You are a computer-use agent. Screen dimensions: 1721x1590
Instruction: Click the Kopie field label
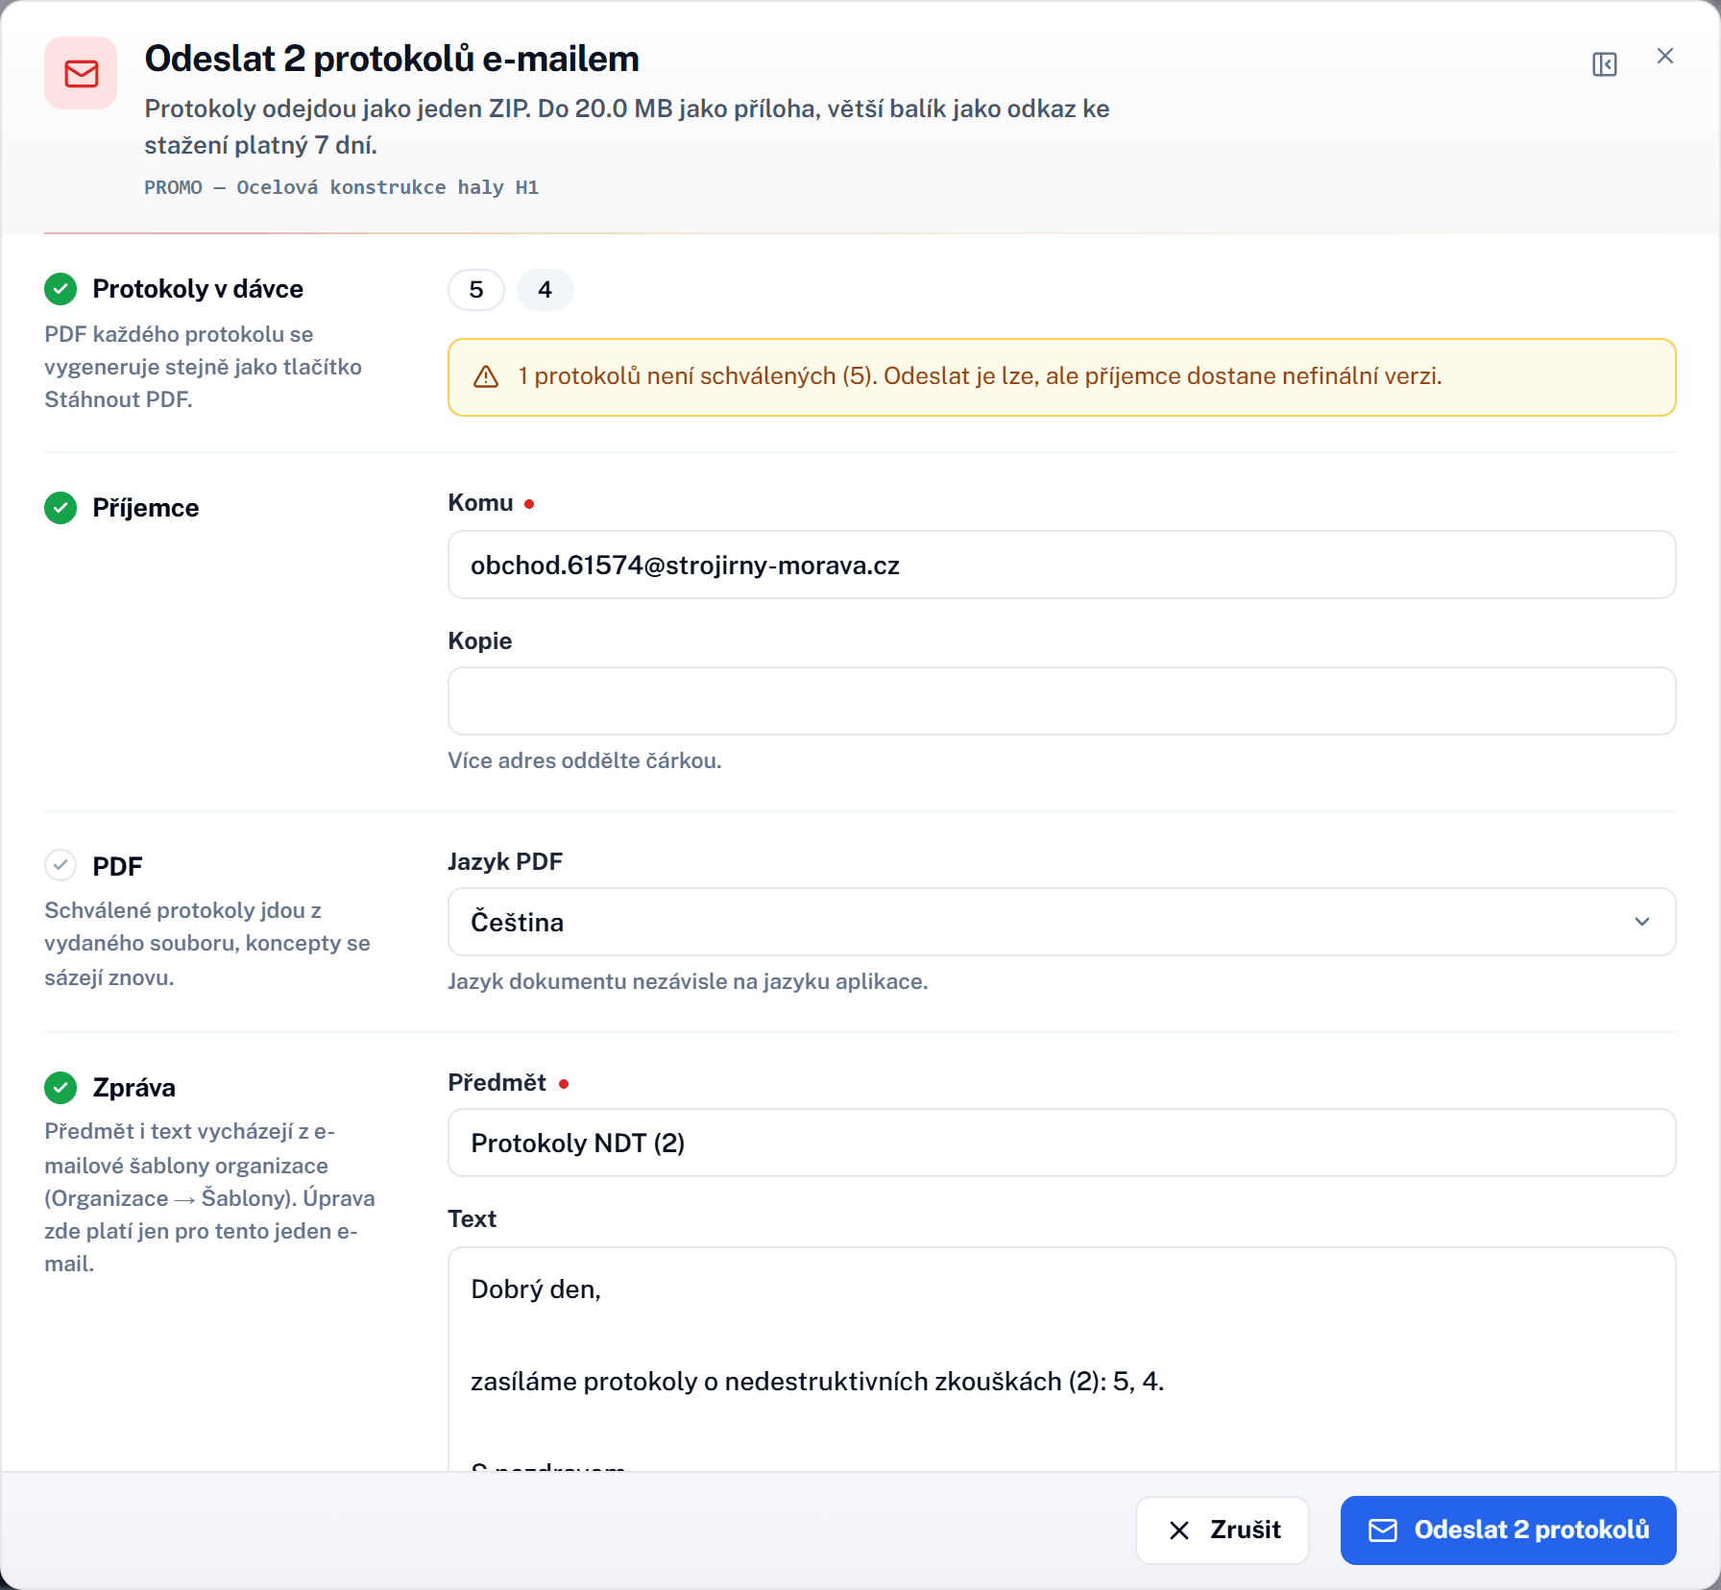[480, 641]
